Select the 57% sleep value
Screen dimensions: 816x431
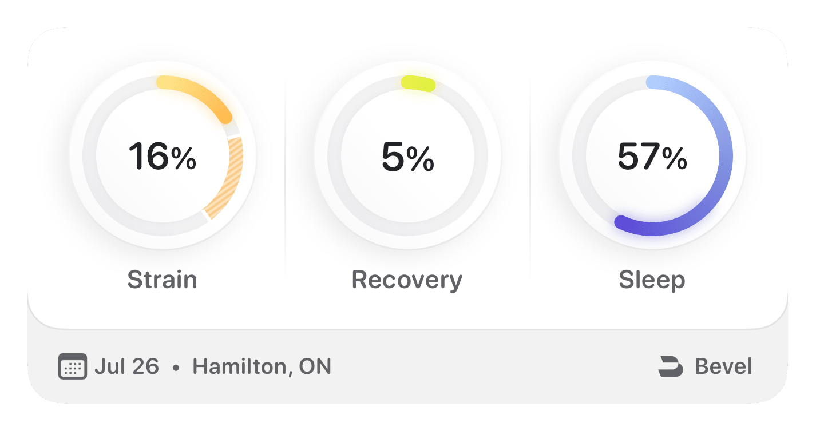(x=652, y=157)
